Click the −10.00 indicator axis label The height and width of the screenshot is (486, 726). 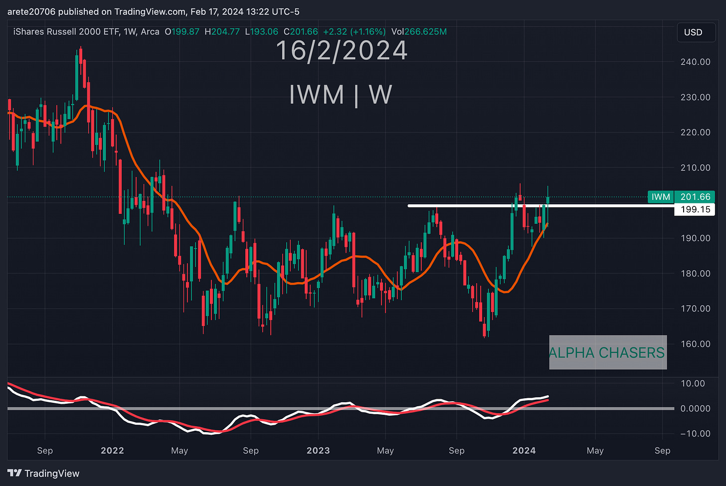tap(696, 433)
